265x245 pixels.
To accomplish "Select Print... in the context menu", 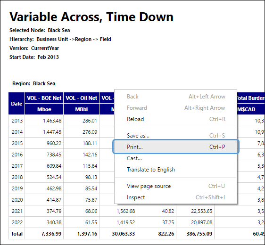I will pyautogui.click(x=176, y=147).
